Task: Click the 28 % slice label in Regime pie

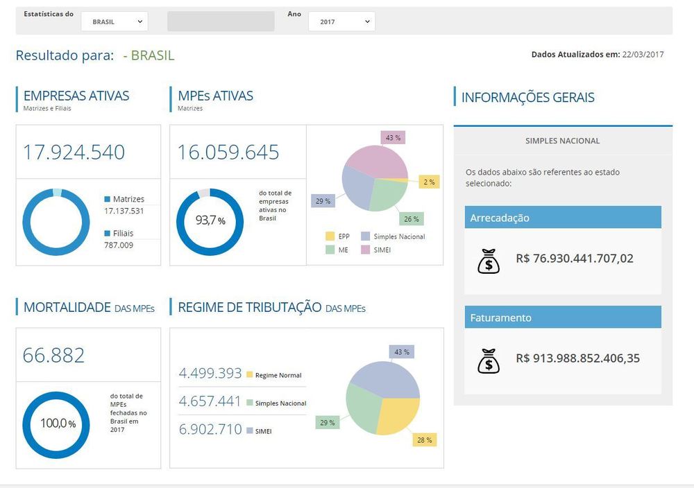Action: click(425, 440)
